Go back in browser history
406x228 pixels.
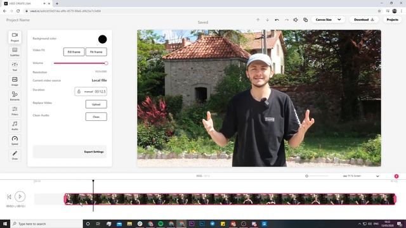4,11
